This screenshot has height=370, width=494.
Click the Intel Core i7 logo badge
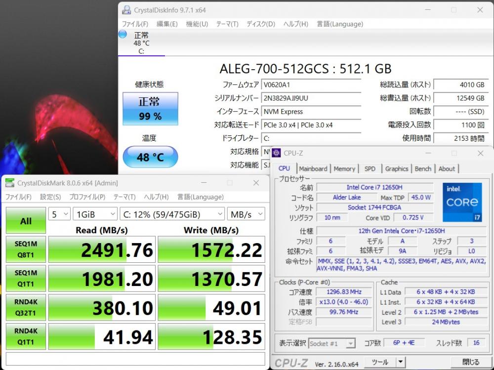point(462,202)
